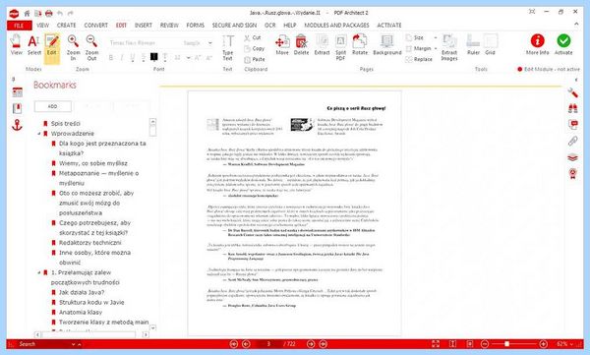Expand the page Size dropdown

436,37
